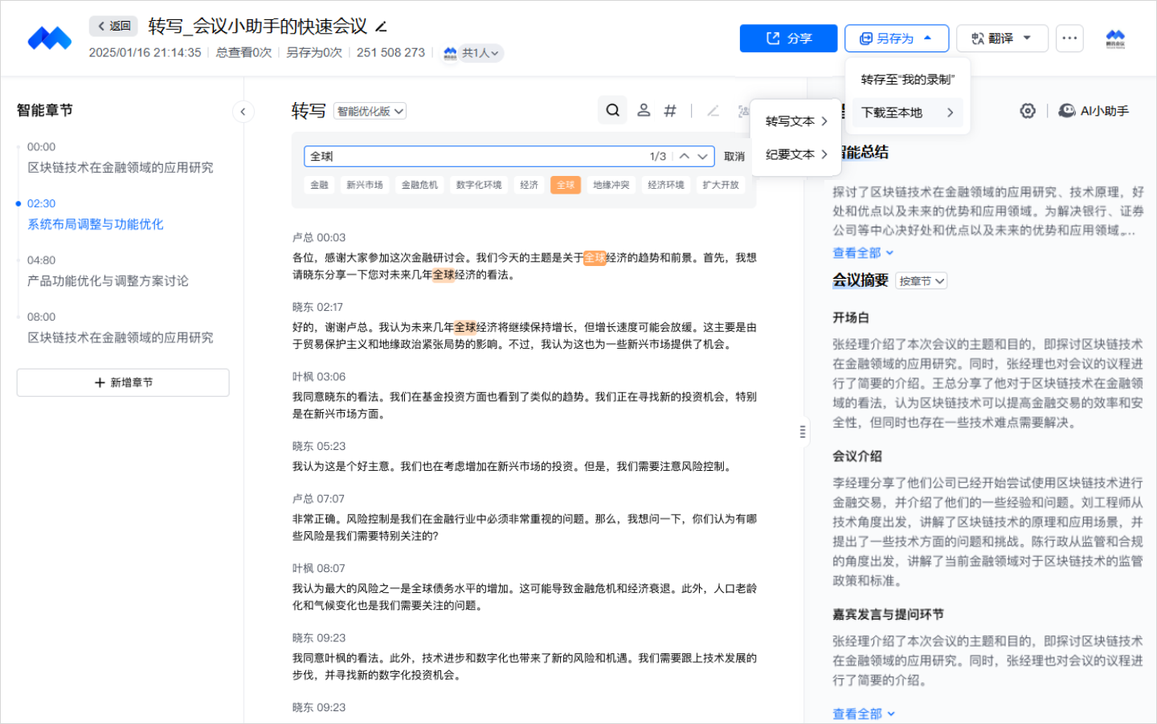Image resolution: width=1157 pixels, height=724 pixels.
Task: Collapse the 智能章节 sidebar with the arrow
Action: coord(243,112)
